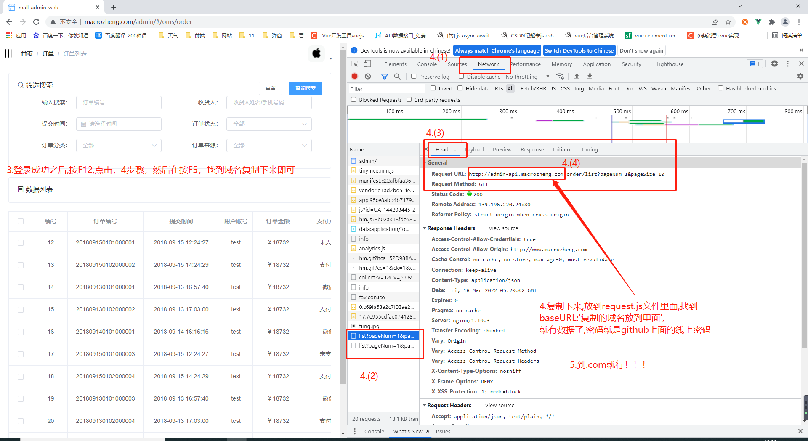808x441 pixels.
Task: Open DevTools main settings gear
Action: 775,64
